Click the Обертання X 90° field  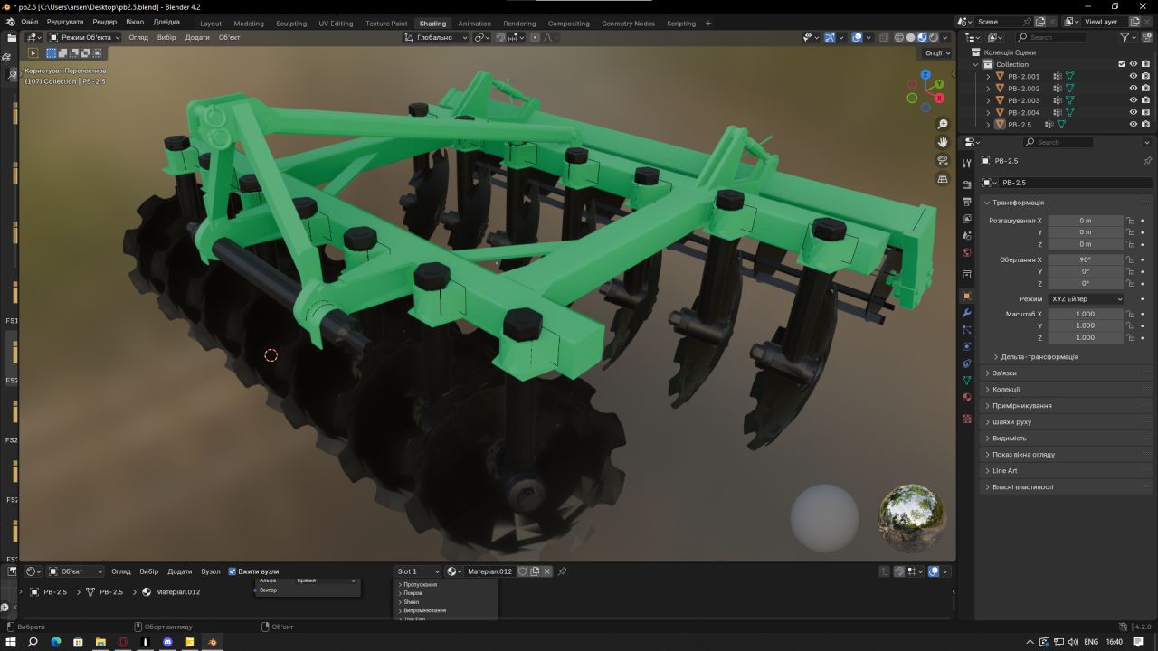1086,259
